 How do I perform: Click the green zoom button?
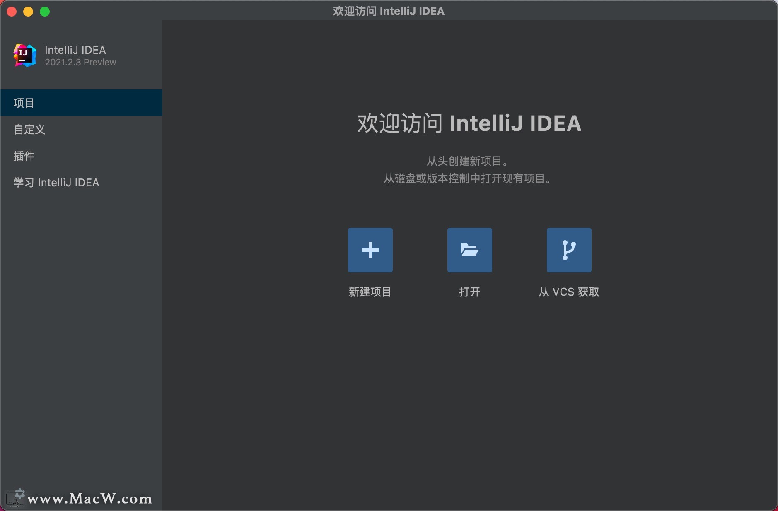coord(45,12)
